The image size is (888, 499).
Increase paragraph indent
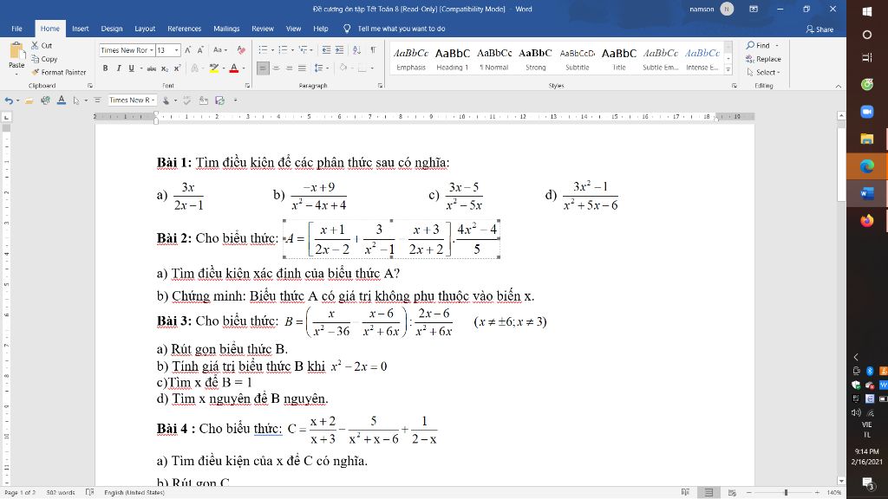pos(339,50)
